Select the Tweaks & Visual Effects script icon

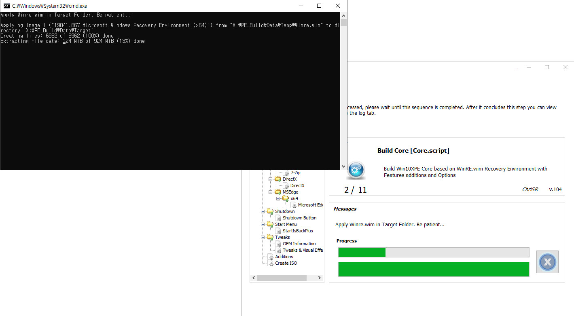tap(279, 251)
